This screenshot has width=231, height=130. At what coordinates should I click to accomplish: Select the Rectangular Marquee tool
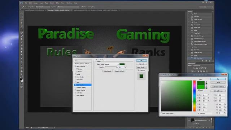coord(22,17)
